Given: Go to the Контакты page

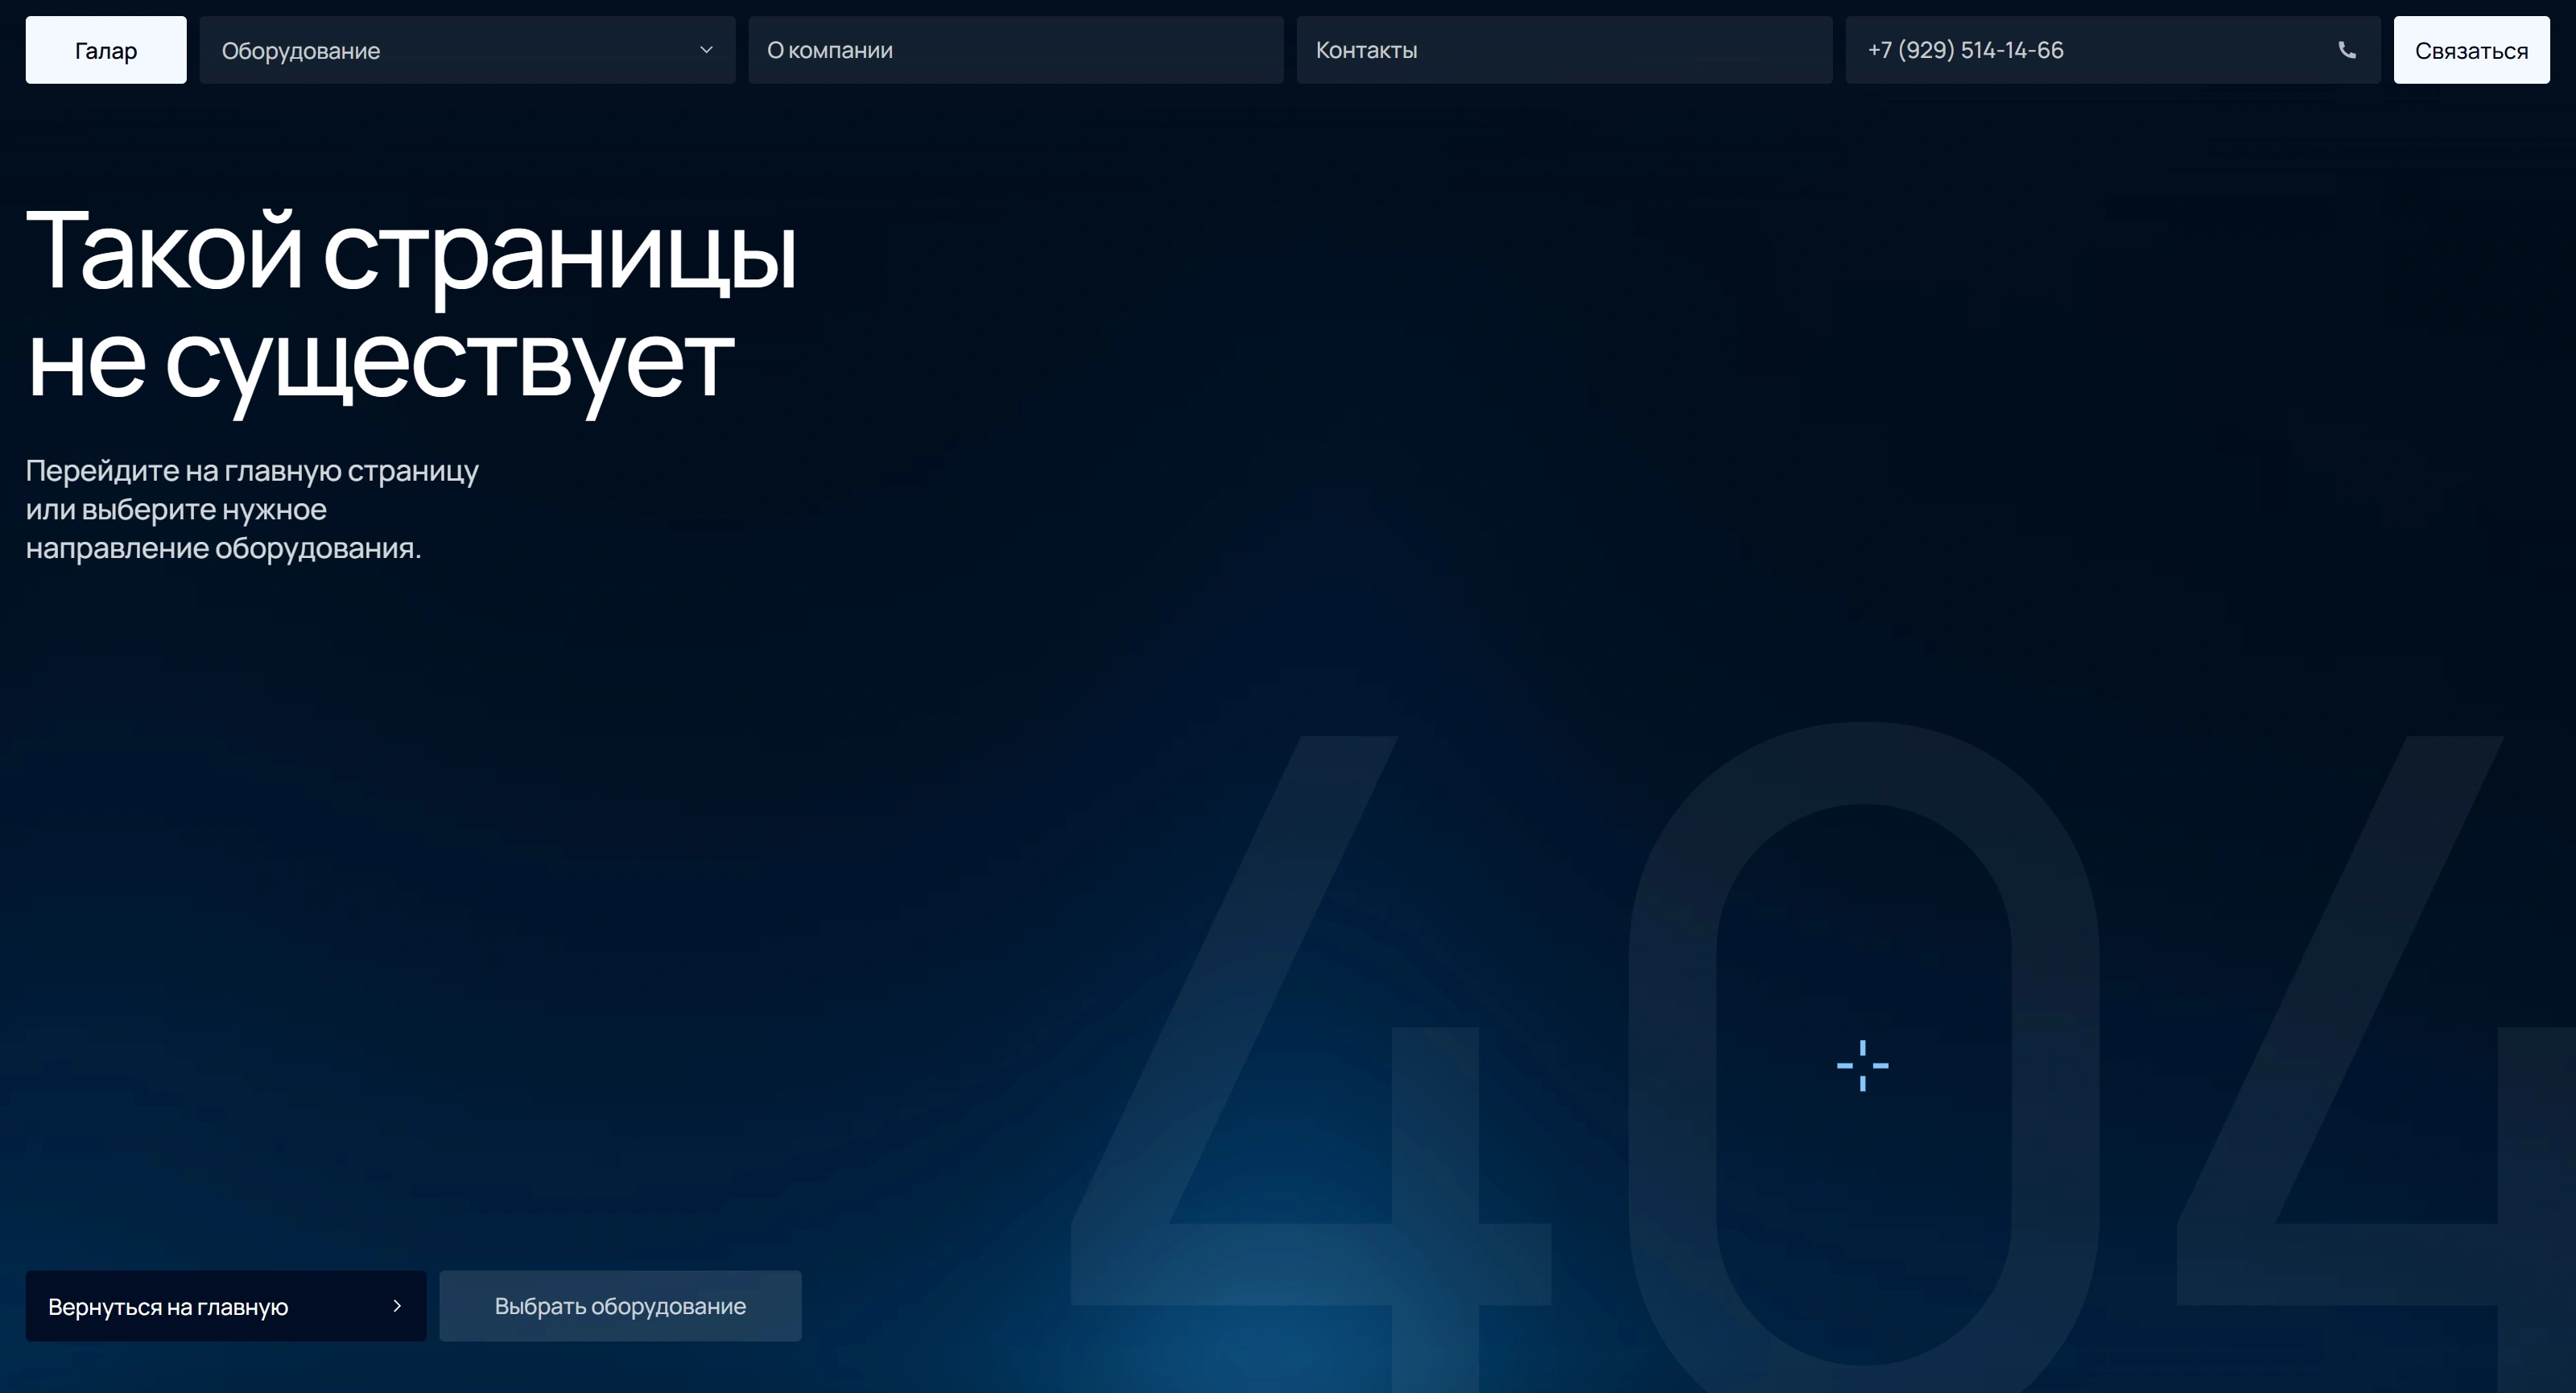Looking at the screenshot, I should 1565,50.
